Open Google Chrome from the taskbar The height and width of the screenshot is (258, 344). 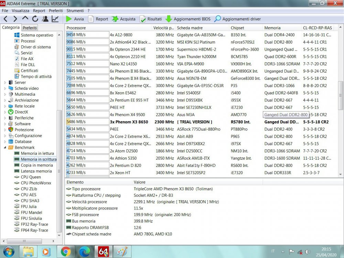[66, 251]
